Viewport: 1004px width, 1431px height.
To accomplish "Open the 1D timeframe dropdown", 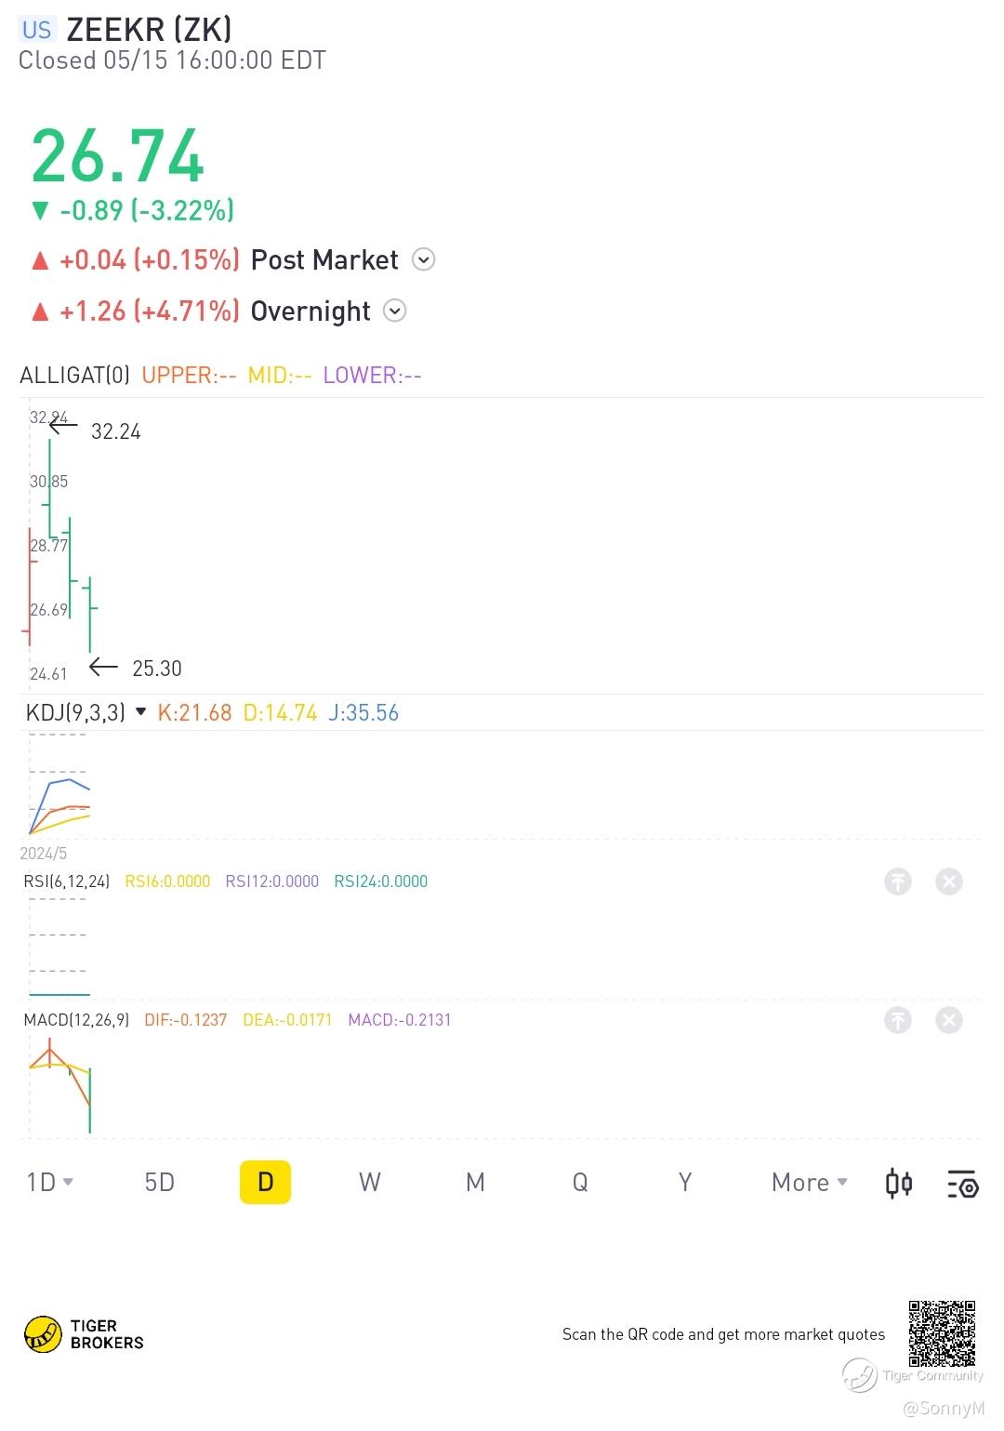I will (x=50, y=1183).
